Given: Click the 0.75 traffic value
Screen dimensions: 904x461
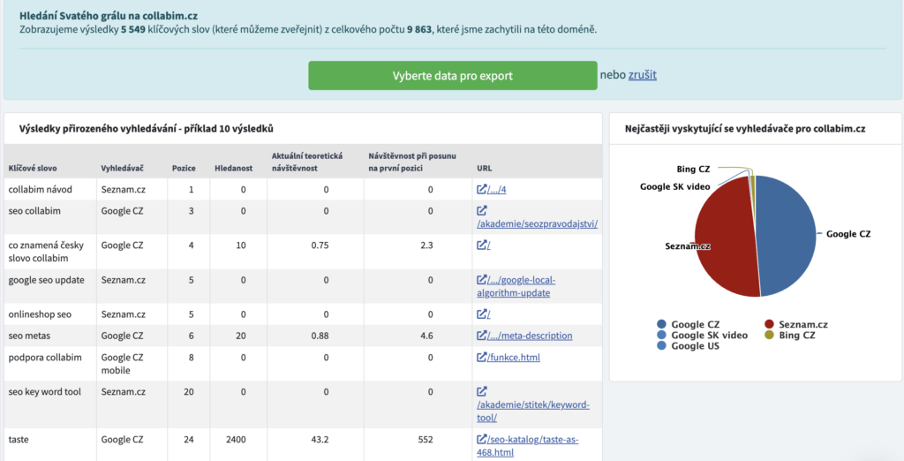Looking at the screenshot, I should point(320,245).
